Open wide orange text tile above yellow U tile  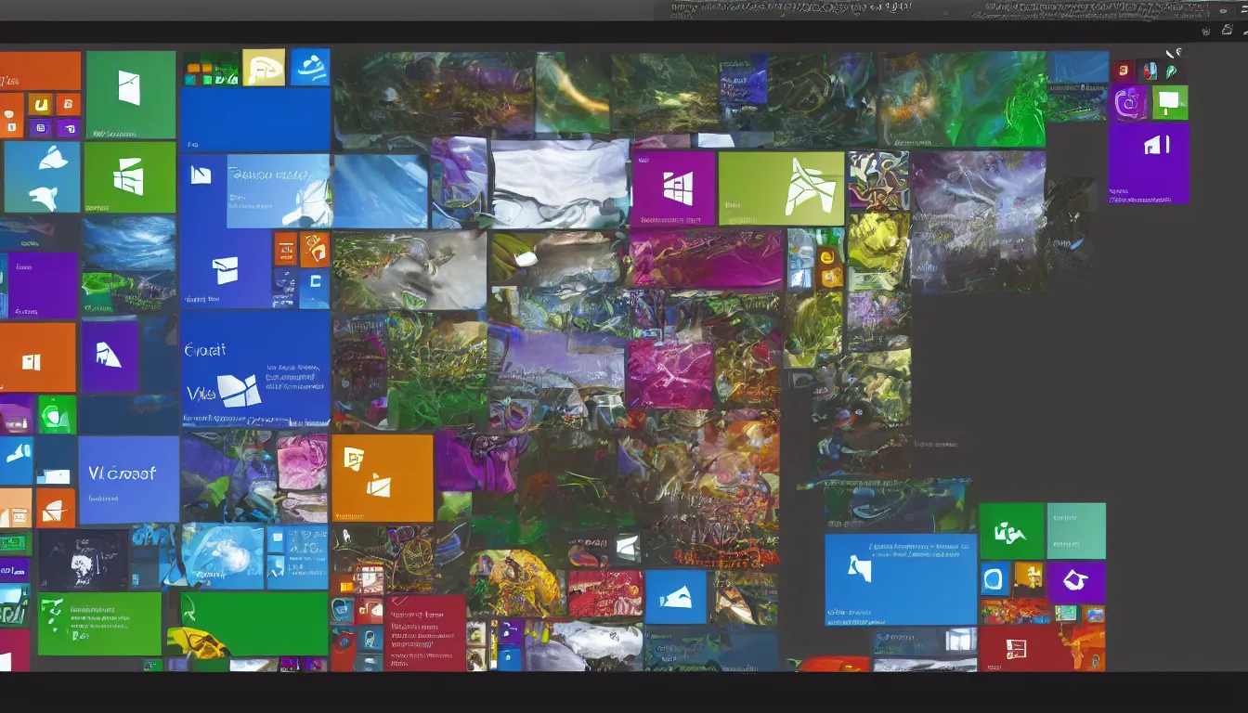[40, 71]
